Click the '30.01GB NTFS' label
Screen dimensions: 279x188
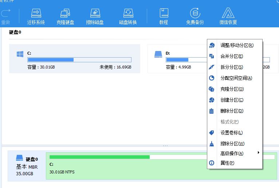pyautogui.click(x=62, y=172)
